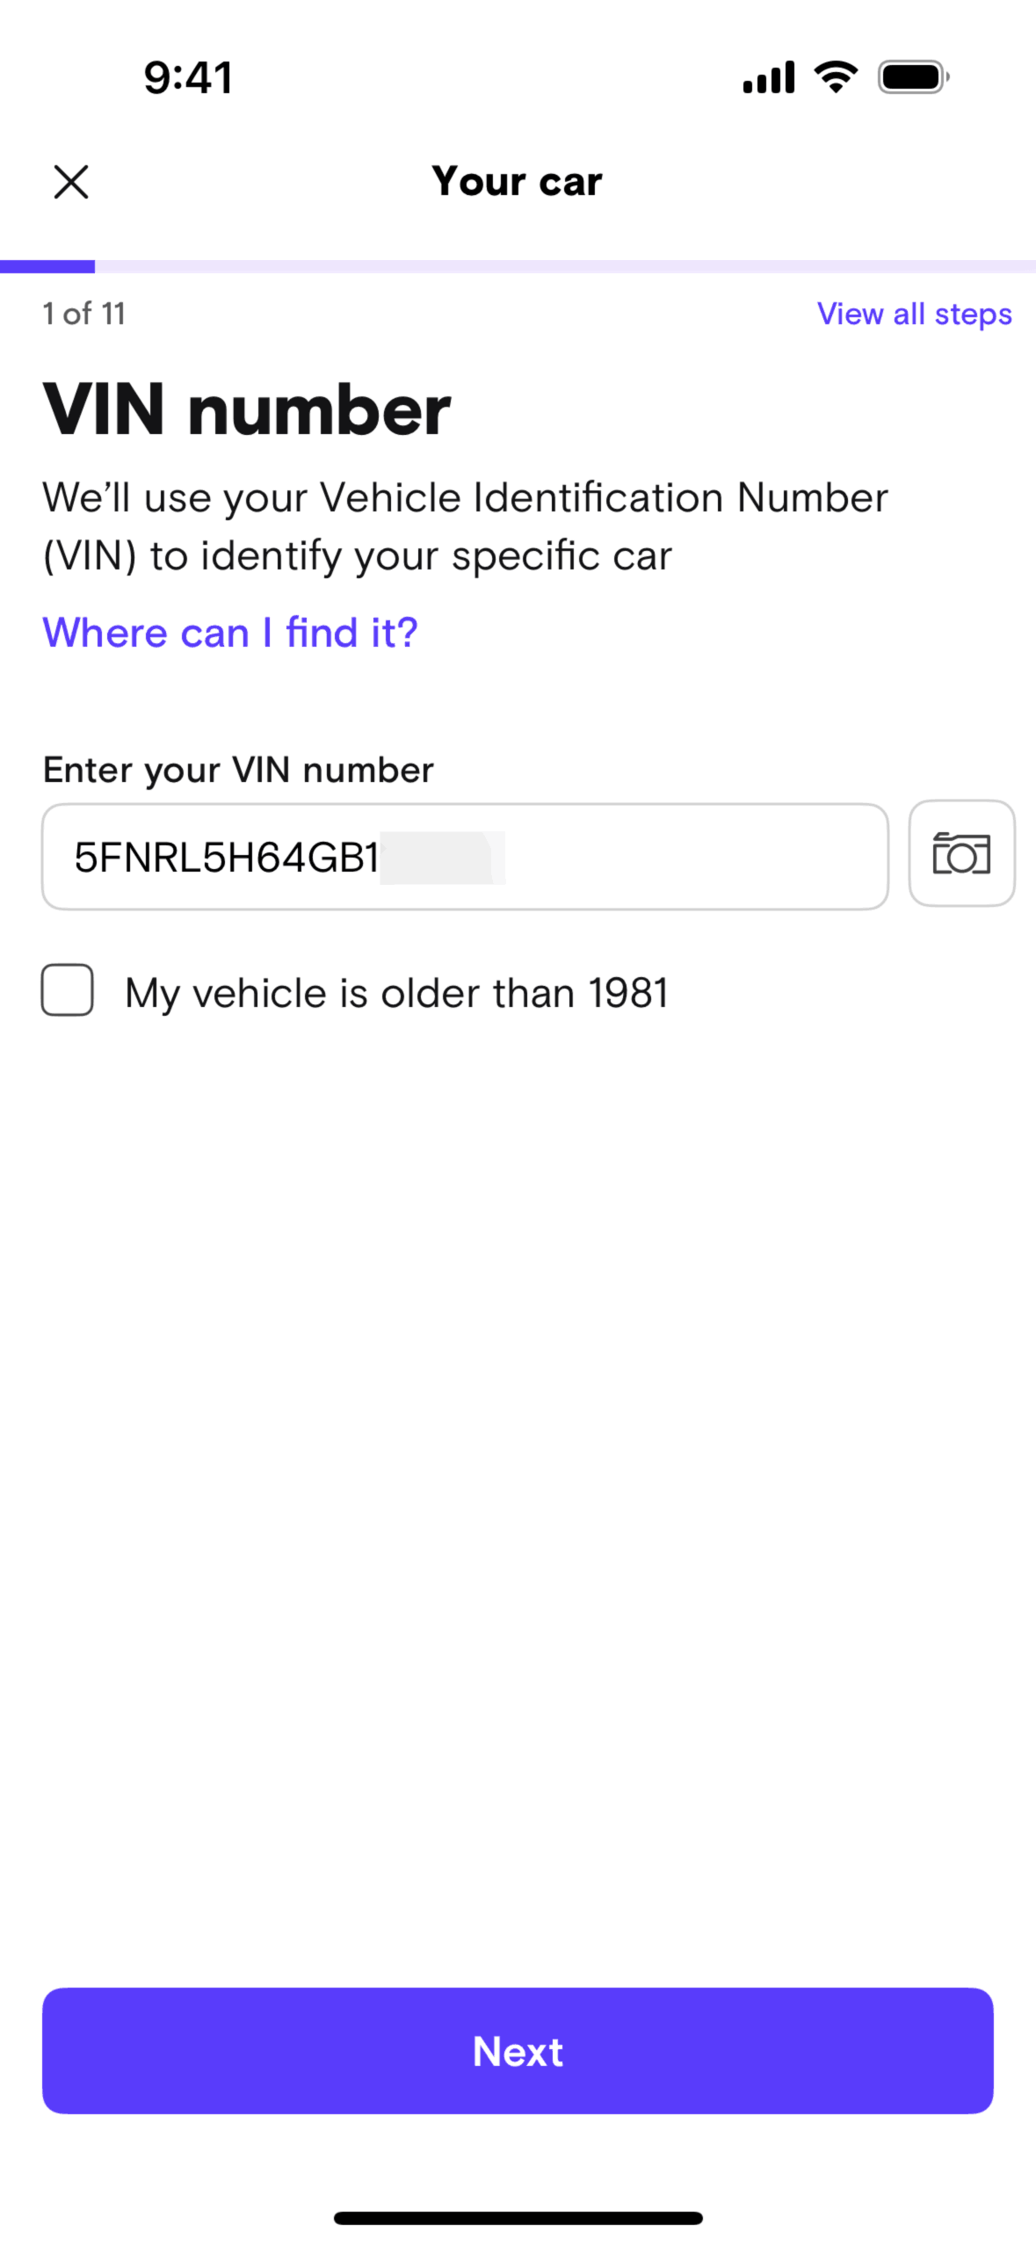Tap the "1 of 11" step counter

click(x=84, y=314)
